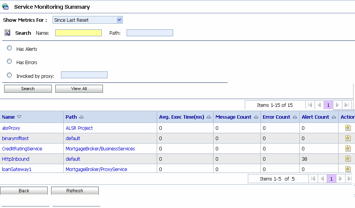Viewport: 355px width, 208px height.
Task: Sort by Path column arrow
Action: 82,117
